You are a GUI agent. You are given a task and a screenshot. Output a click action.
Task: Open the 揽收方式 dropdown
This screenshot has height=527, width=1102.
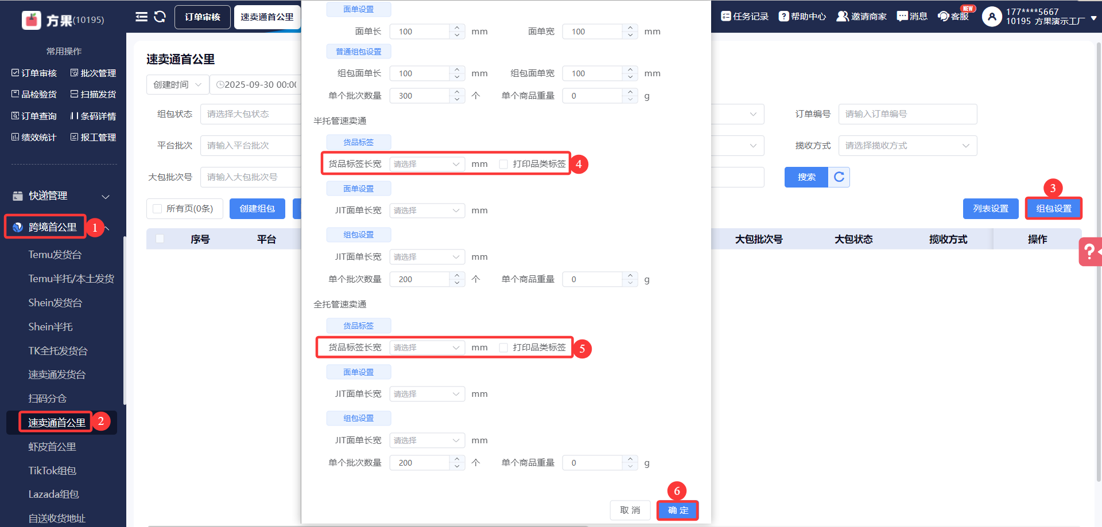[907, 146]
